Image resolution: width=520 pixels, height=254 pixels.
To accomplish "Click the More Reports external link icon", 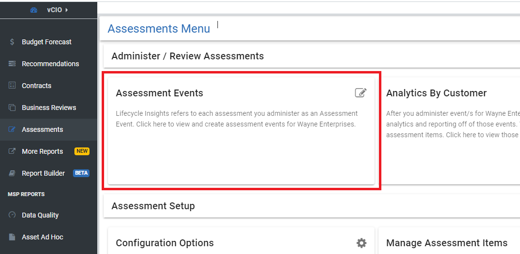I will (x=12, y=151).
